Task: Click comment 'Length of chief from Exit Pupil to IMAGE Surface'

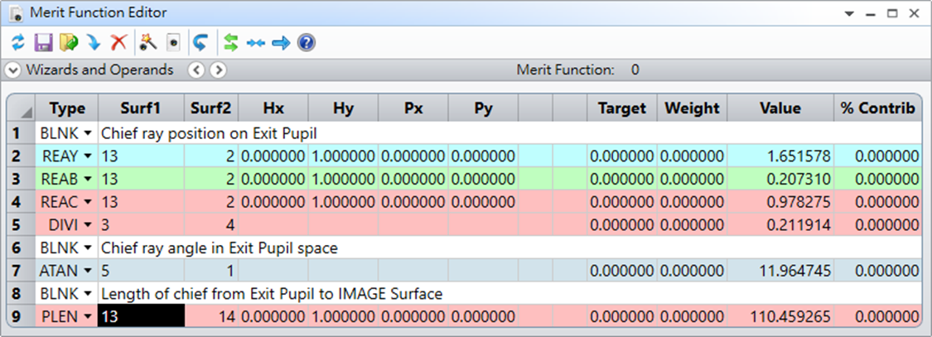Action: tap(272, 294)
